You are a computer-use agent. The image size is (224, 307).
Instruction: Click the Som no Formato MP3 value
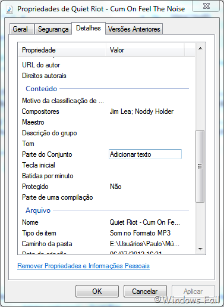[140, 233]
